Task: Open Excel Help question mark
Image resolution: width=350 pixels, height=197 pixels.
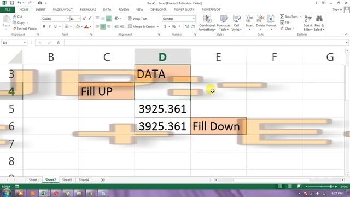Action: point(316,3)
